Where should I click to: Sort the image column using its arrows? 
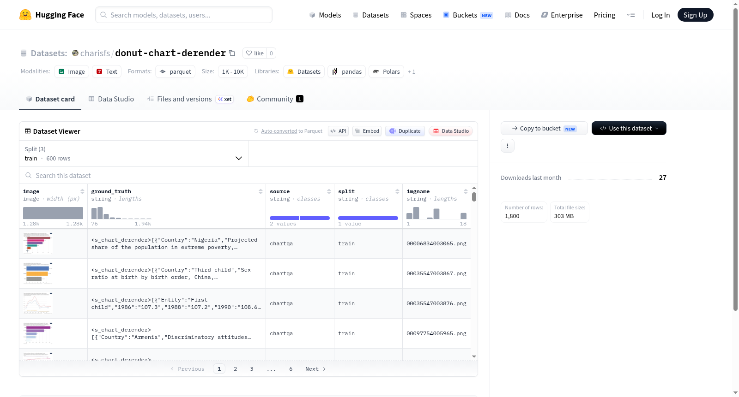point(82,191)
